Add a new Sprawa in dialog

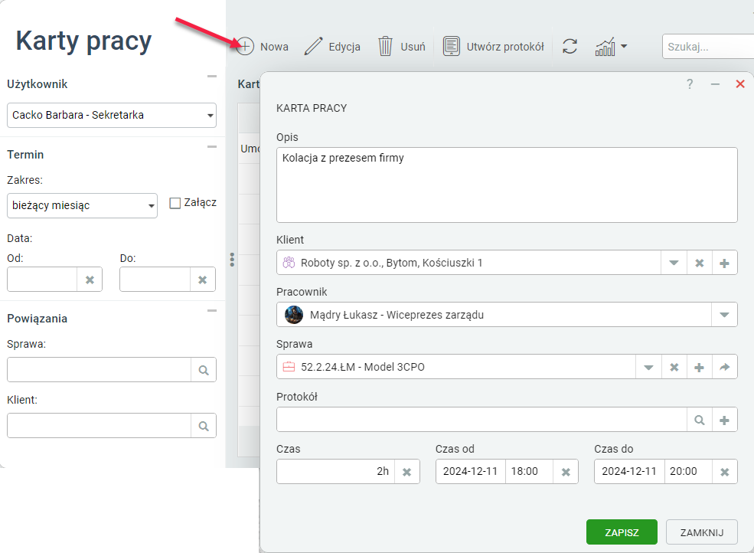(x=699, y=367)
